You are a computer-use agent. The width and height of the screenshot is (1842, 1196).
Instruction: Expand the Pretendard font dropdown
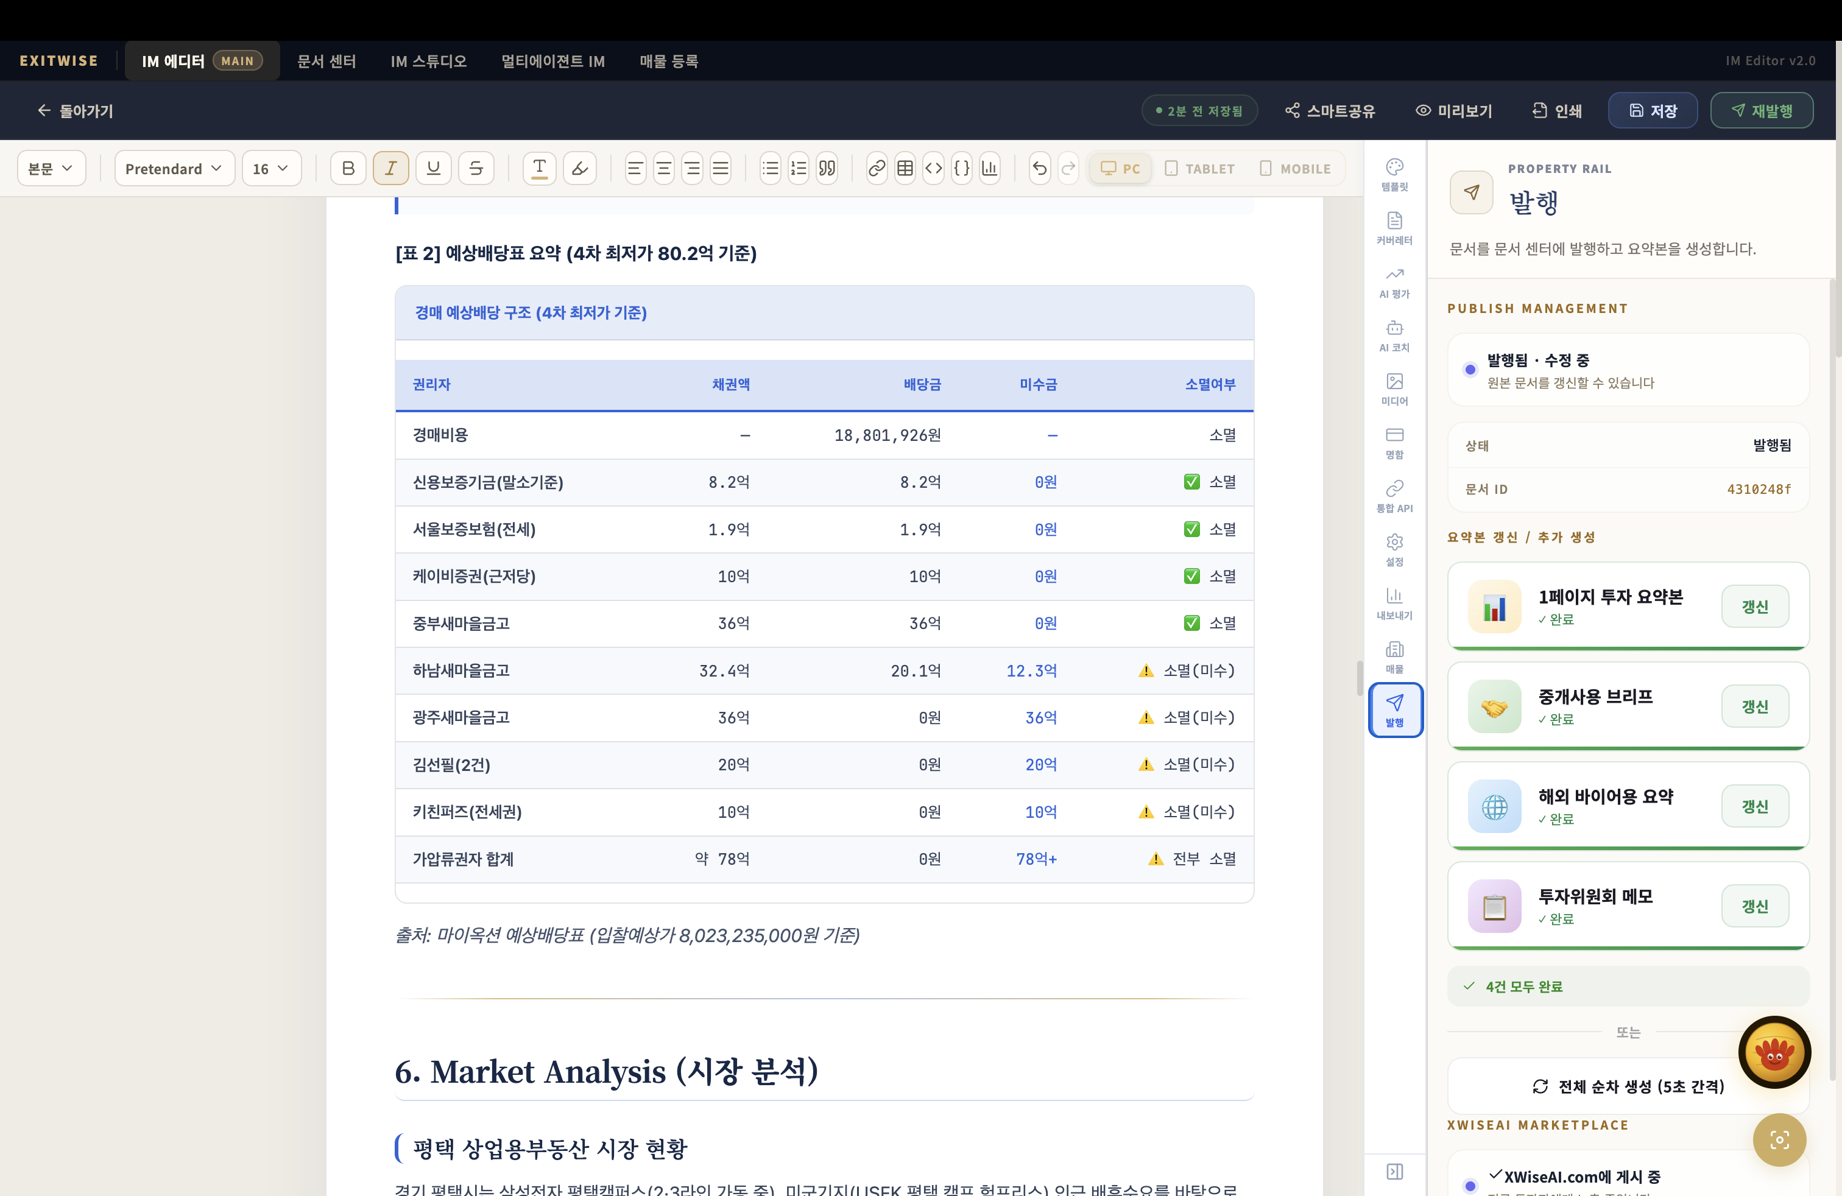(x=174, y=169)
